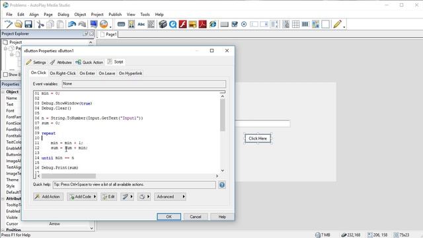Click the Paste clipboard icon
423x238 pixels.
click(60, 24)
